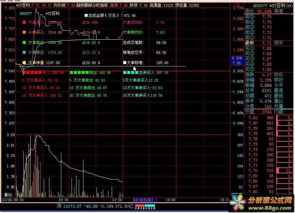Click the 趋势跟踪分时指标 indicator title

92,5
